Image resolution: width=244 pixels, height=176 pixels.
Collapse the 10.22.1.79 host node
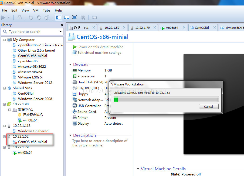coord(5,147)
